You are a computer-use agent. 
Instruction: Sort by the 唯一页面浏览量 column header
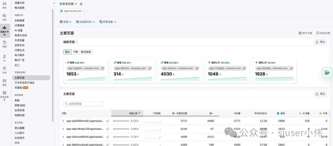180,113
